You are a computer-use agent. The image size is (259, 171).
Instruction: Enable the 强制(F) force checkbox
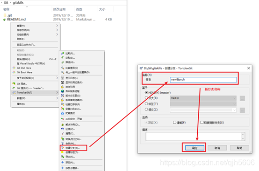(174, 122)
